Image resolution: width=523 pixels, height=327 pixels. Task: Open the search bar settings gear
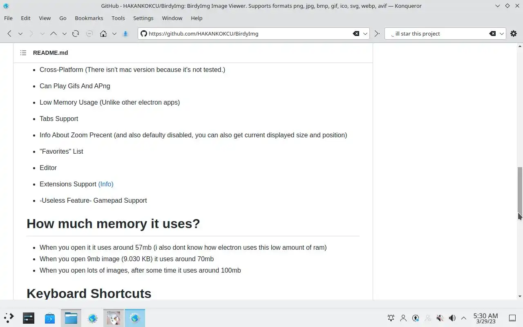pyautogui.click(x=514, y=34)
